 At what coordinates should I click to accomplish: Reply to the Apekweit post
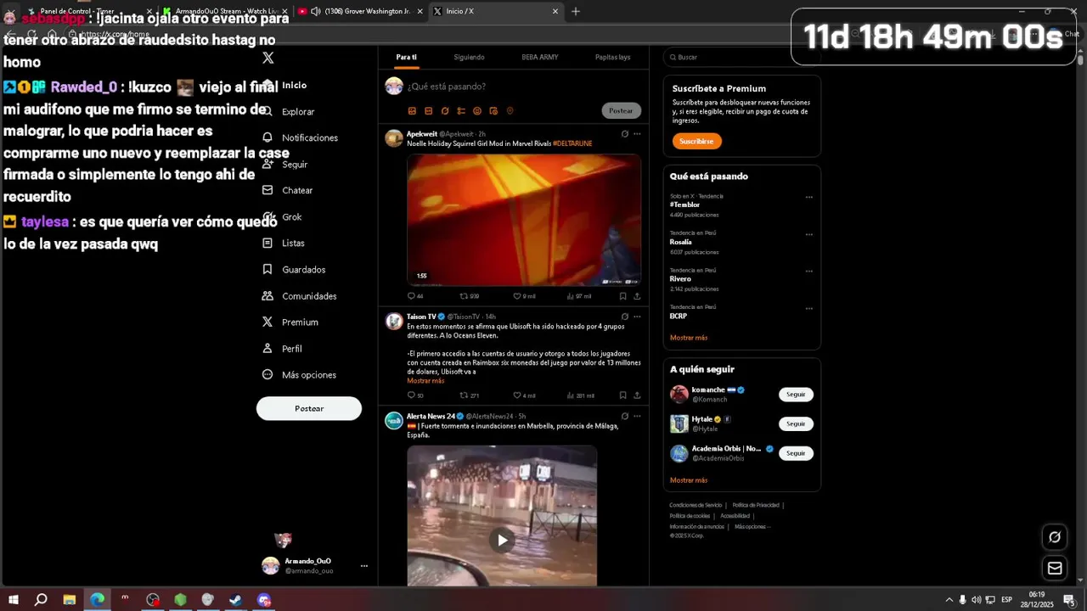415,296
